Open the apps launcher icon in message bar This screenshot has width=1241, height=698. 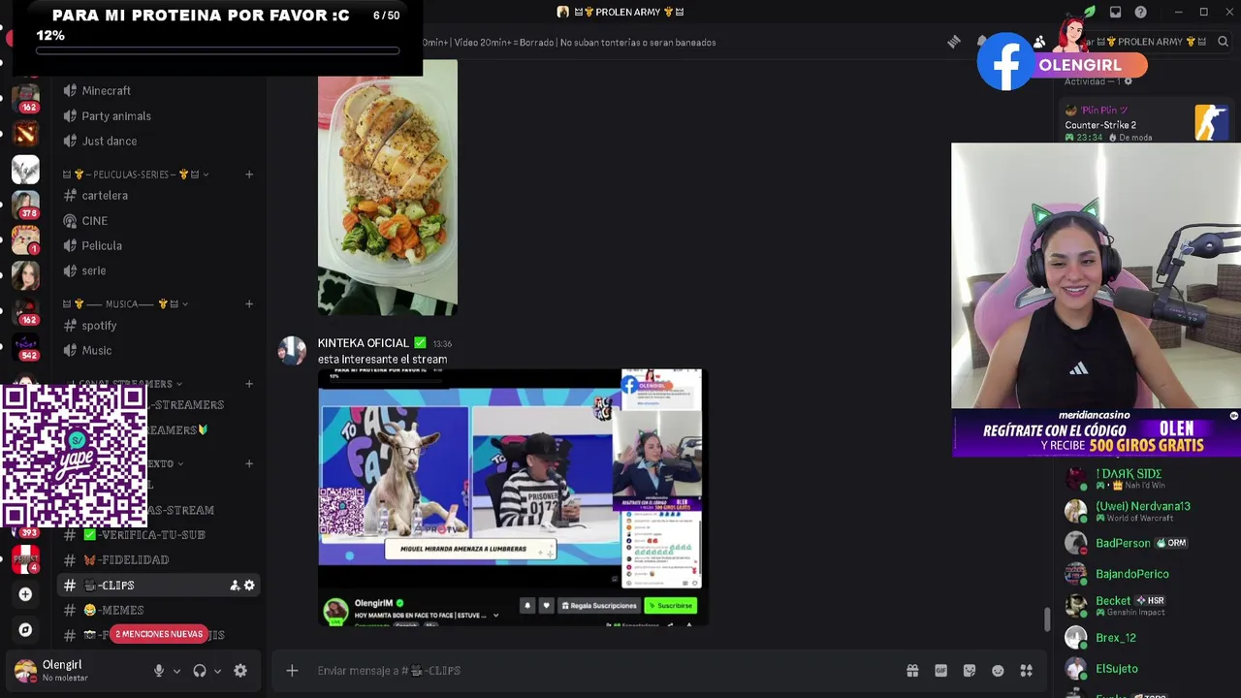[x=1027, y=670]
